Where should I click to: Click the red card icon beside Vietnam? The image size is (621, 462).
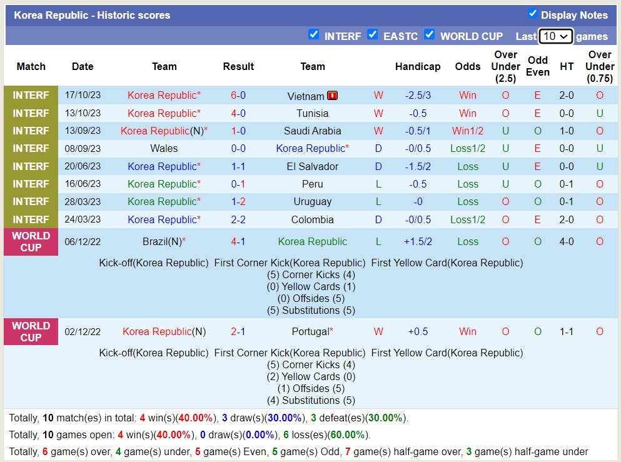(x=332, y=96)
